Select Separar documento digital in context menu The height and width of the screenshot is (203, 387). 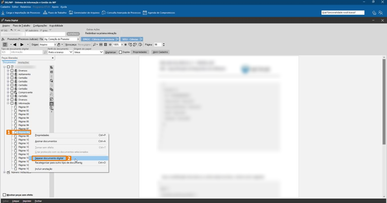coord(49,158)
